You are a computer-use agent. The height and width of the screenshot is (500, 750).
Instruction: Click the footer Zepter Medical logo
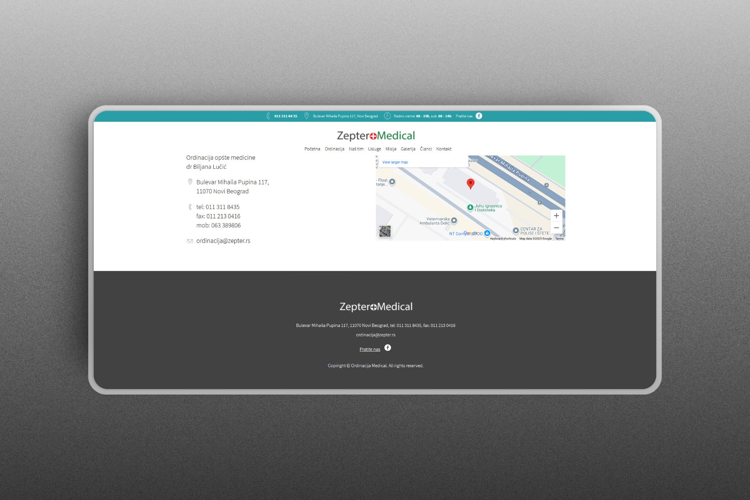(376, 307)
